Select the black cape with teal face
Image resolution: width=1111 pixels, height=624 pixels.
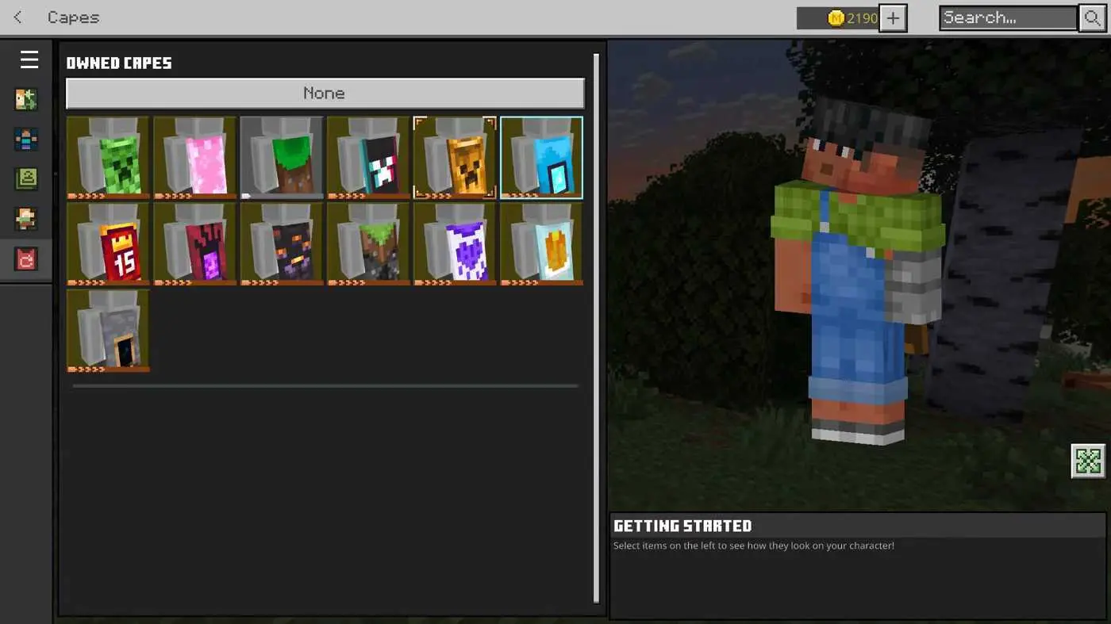(x=368, y=158)
